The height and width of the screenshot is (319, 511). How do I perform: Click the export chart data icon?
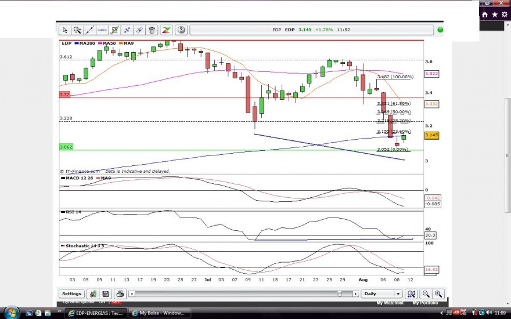[x=93, y=294]
